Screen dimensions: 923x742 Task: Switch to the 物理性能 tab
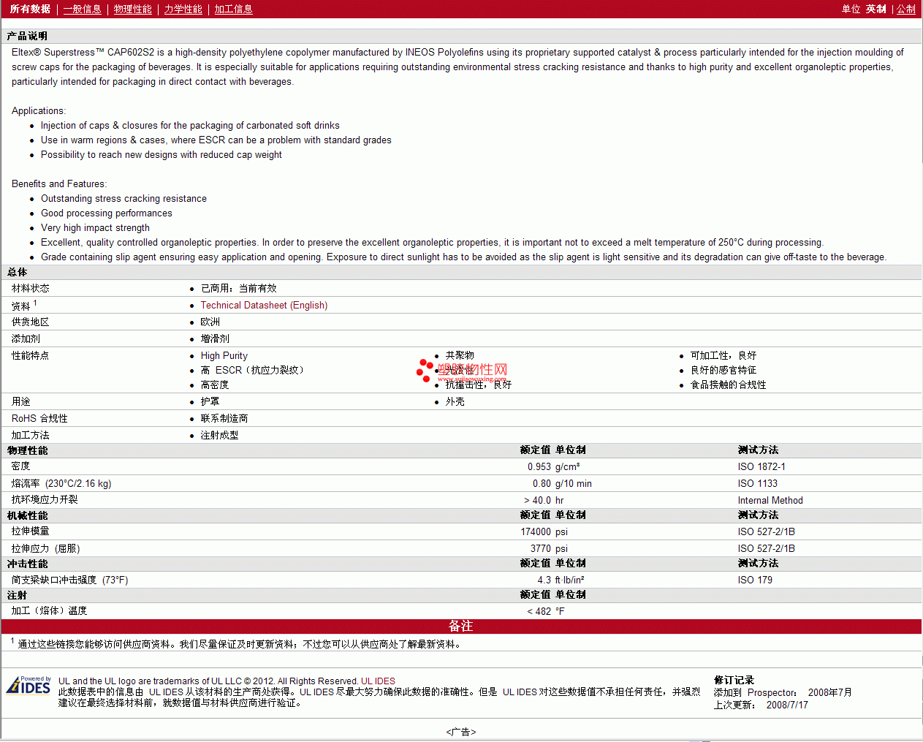132,9
